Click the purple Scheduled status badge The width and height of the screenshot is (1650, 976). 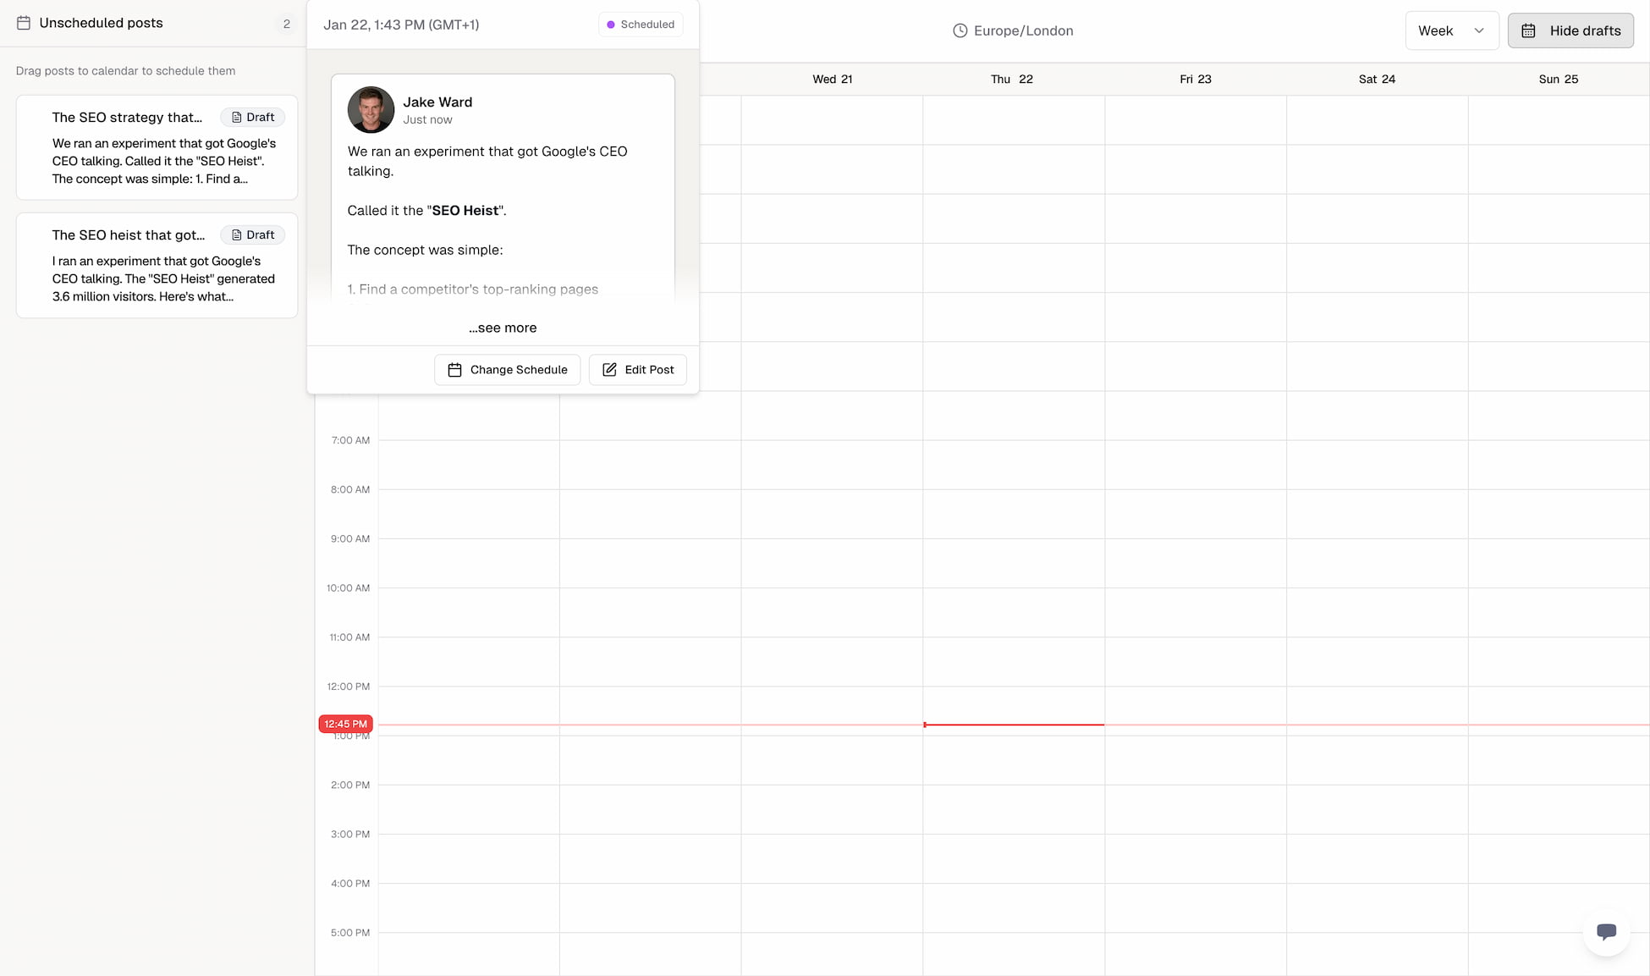[x=641, y=25]
